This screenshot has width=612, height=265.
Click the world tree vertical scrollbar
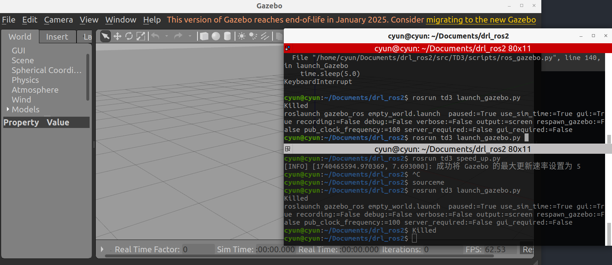pos(88,77)
